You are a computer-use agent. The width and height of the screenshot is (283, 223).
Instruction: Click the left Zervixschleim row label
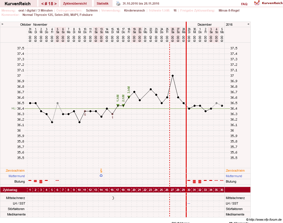[x=15, y=170]
